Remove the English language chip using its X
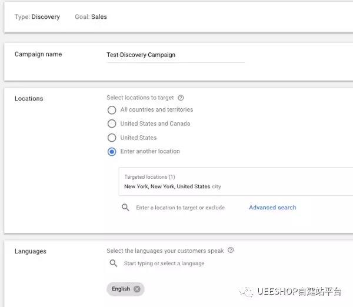This screenshot has height=307, width=353. (137, 289)
